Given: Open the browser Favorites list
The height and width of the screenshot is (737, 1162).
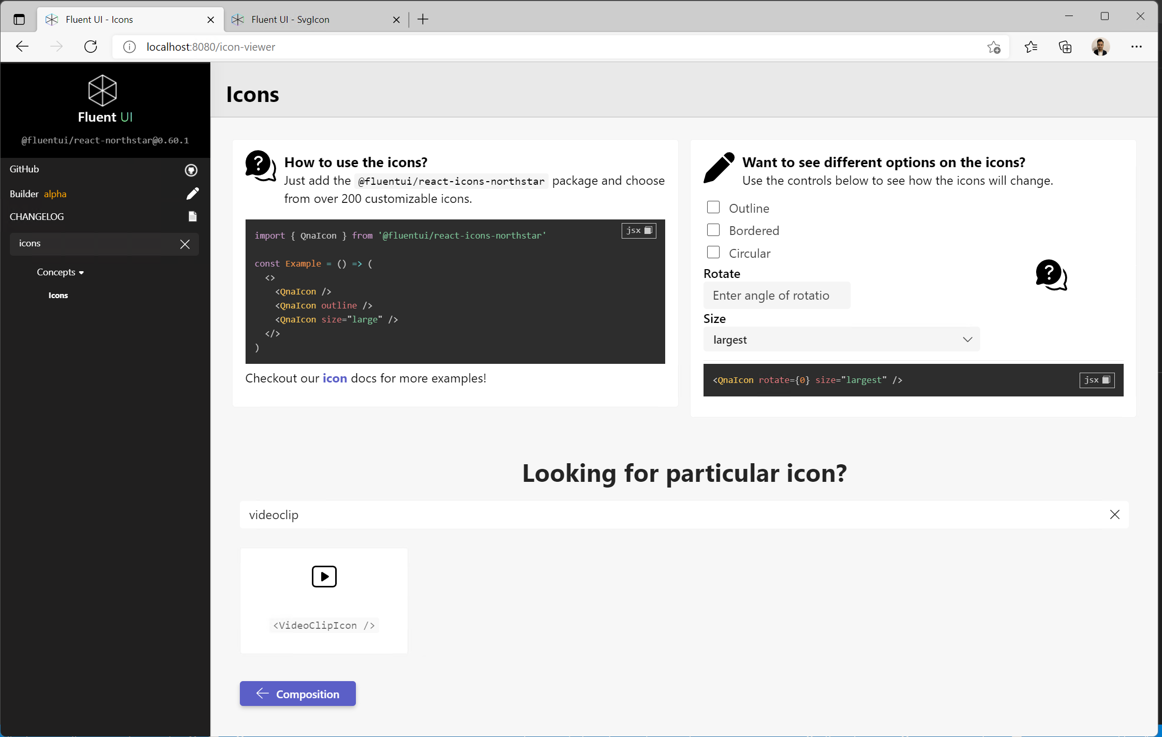Looking at the screenshot, I should click(x=1030, y=47).
